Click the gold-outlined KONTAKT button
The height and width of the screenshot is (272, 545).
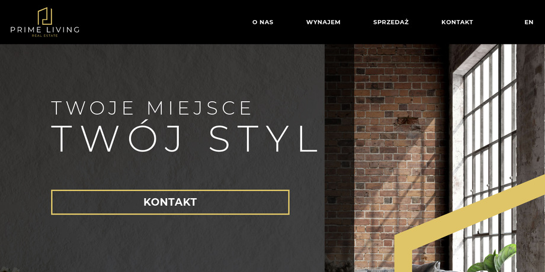(x=171, y=202)
